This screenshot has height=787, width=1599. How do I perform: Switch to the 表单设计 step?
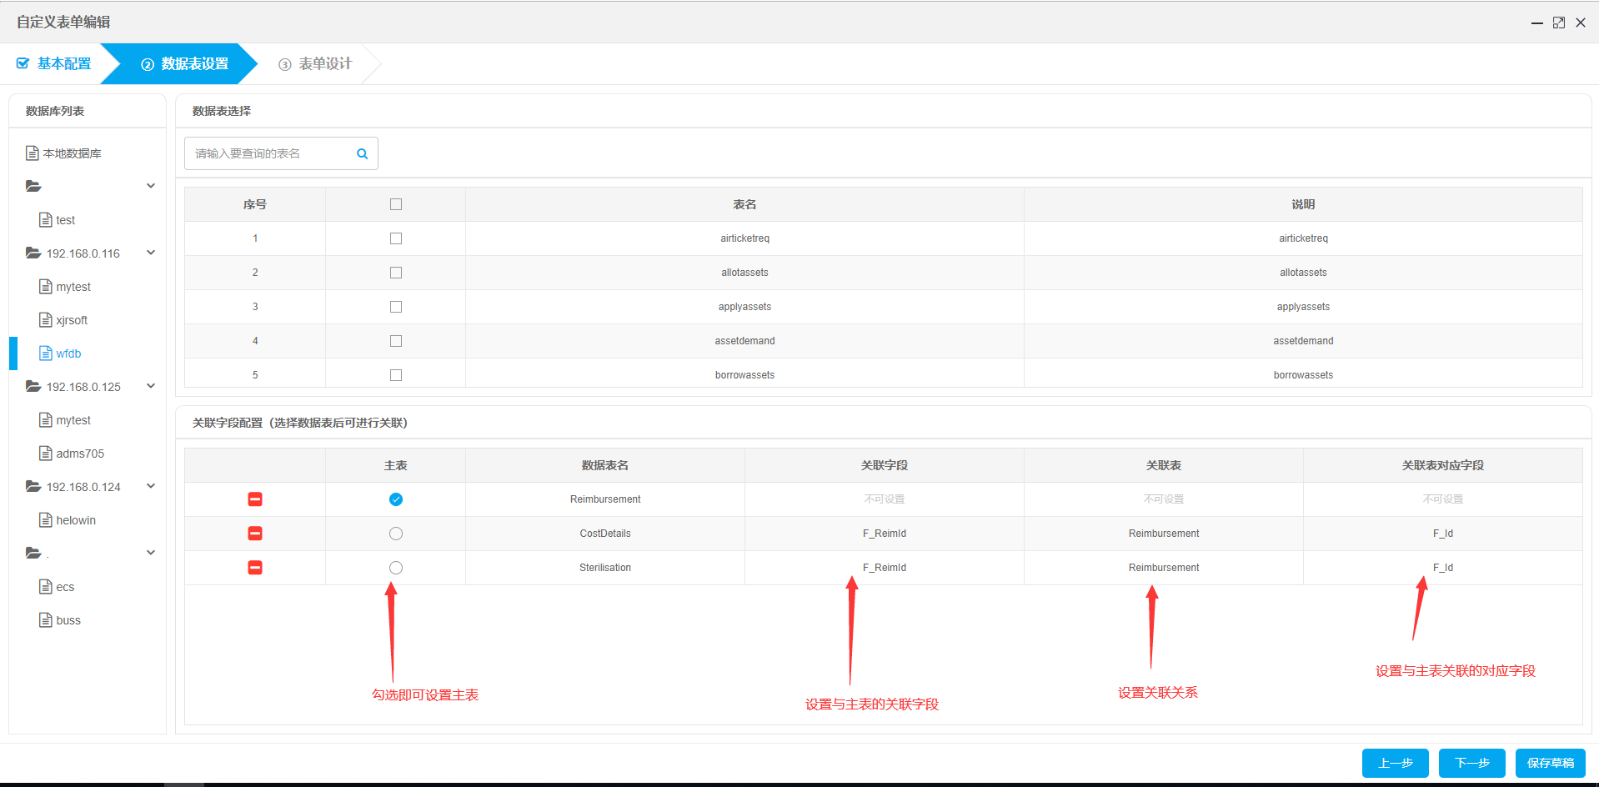click(x=316, y=64)
